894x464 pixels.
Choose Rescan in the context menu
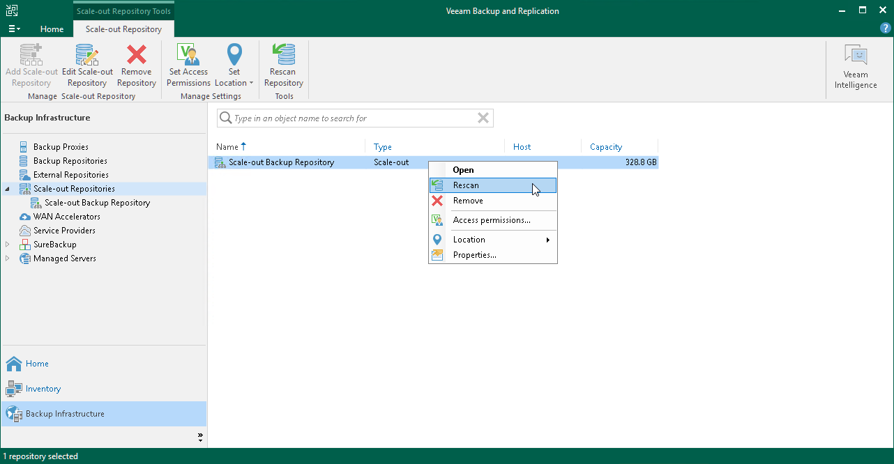pos(466,185)
